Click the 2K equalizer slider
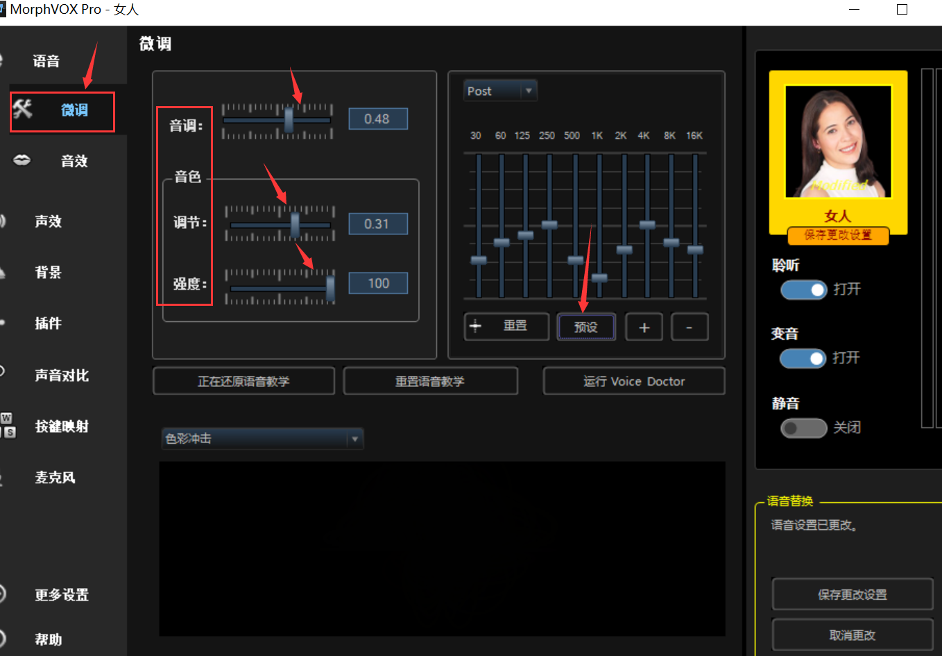The image size is (942, 656). 624,250
